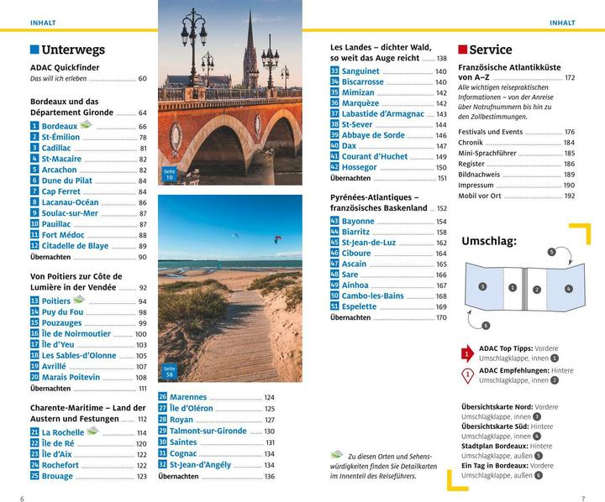The image size is (605, 502).
Task: Click the map icon next to Poitiers entry
Action: click(80, 299)
